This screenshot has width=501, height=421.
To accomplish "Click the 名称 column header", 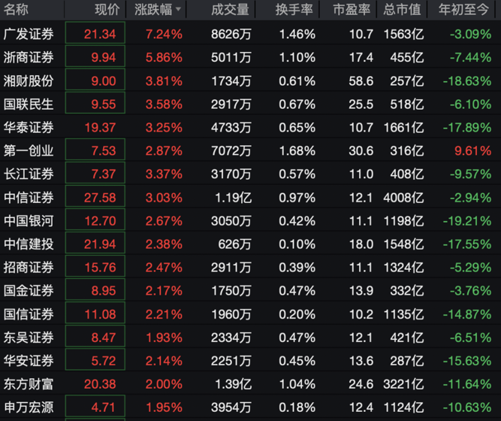I will [x=17, y=10].
